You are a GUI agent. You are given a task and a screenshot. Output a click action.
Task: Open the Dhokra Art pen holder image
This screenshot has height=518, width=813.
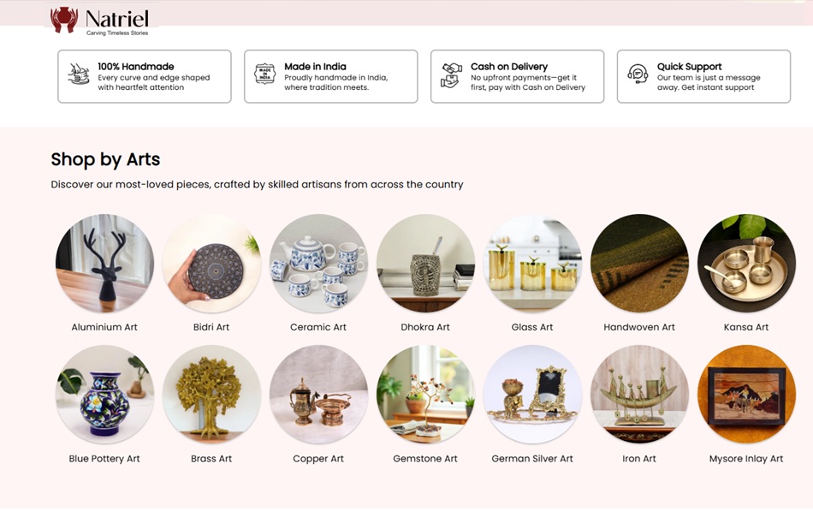[425, 264]
